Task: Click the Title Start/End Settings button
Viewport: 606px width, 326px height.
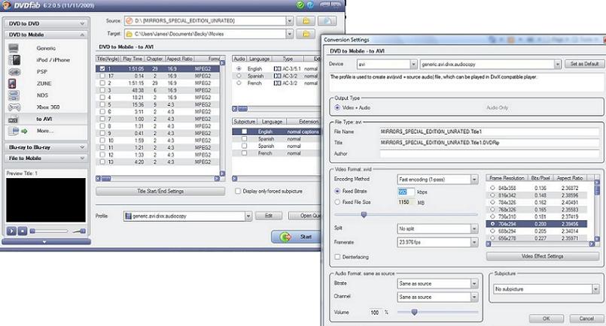Action: [x=161, y=192]
